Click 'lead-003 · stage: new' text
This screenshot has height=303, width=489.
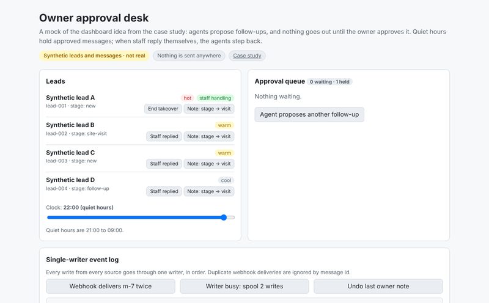(x=72, y=161)
